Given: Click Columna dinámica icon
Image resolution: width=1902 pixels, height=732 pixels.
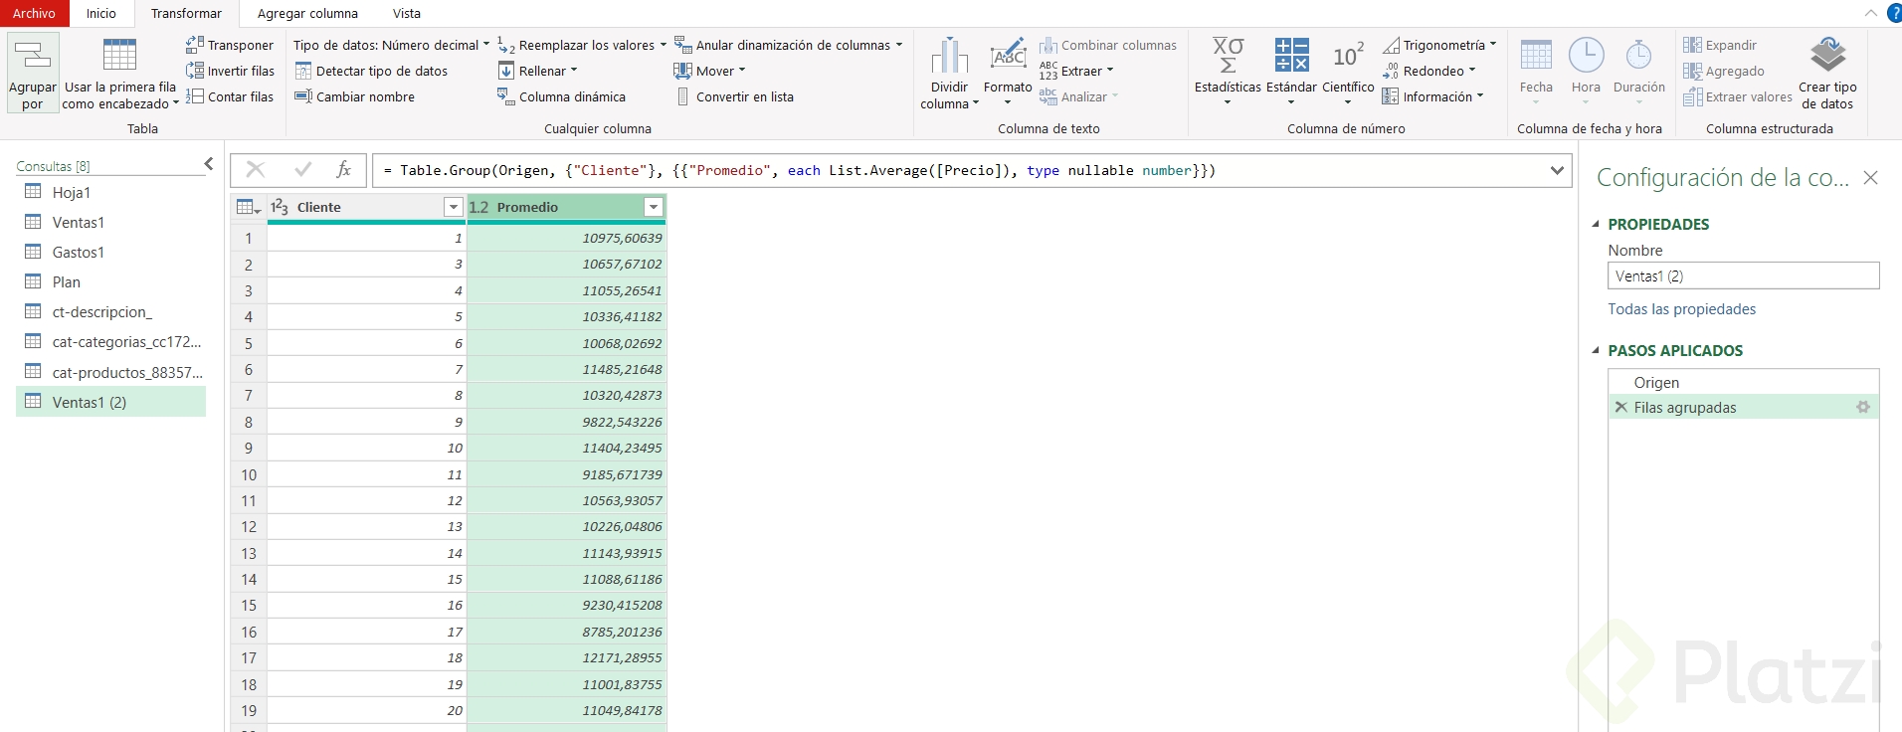Looking at the screenshot, I should click(x=505, y=96).
